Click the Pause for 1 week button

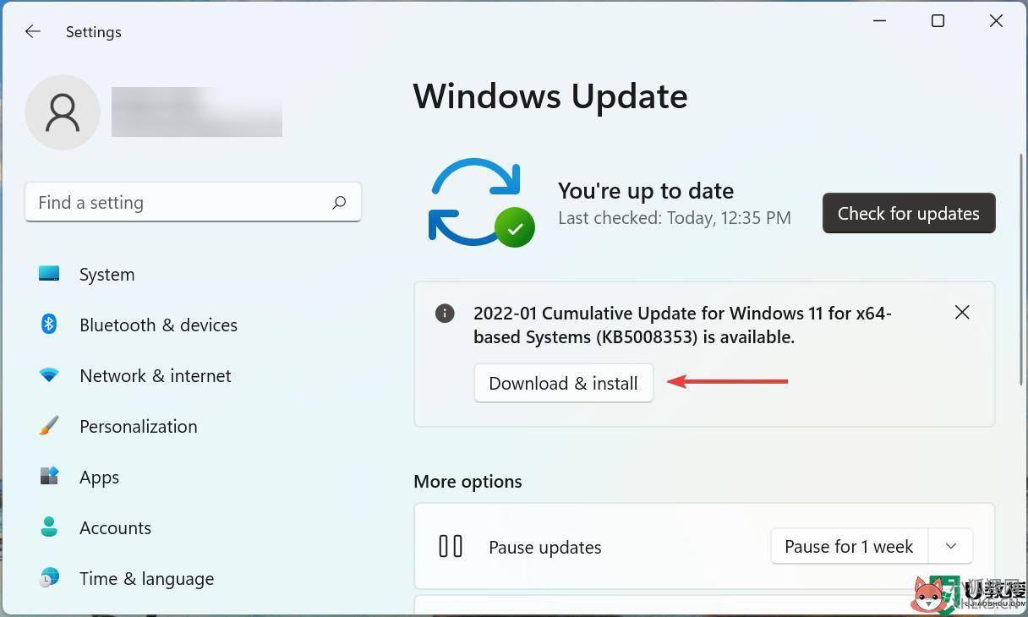(x=849, y=547)
